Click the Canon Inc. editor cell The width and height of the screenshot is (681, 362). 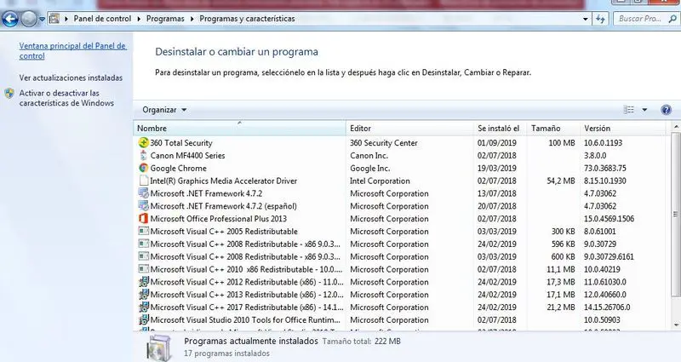[x=369, y=155]
